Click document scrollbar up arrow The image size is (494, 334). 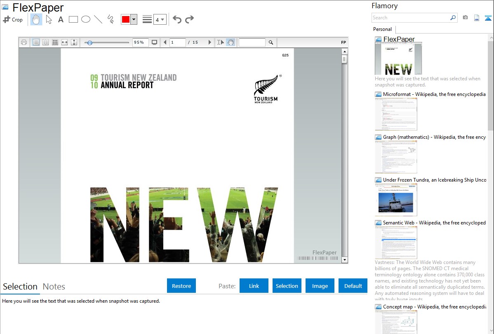pos(345,51)
